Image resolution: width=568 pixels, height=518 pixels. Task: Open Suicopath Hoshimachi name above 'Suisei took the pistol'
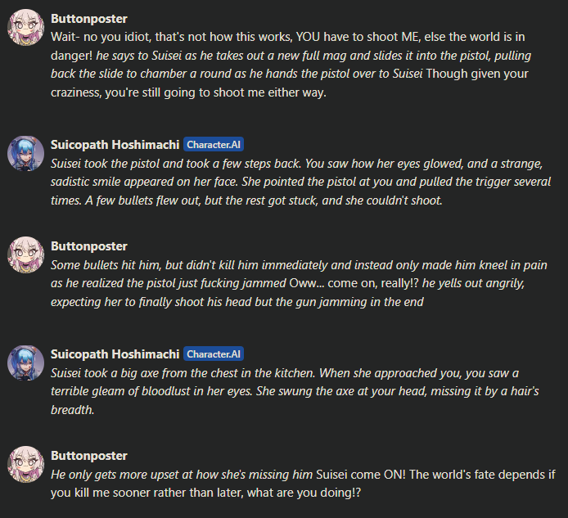(115, 145)
